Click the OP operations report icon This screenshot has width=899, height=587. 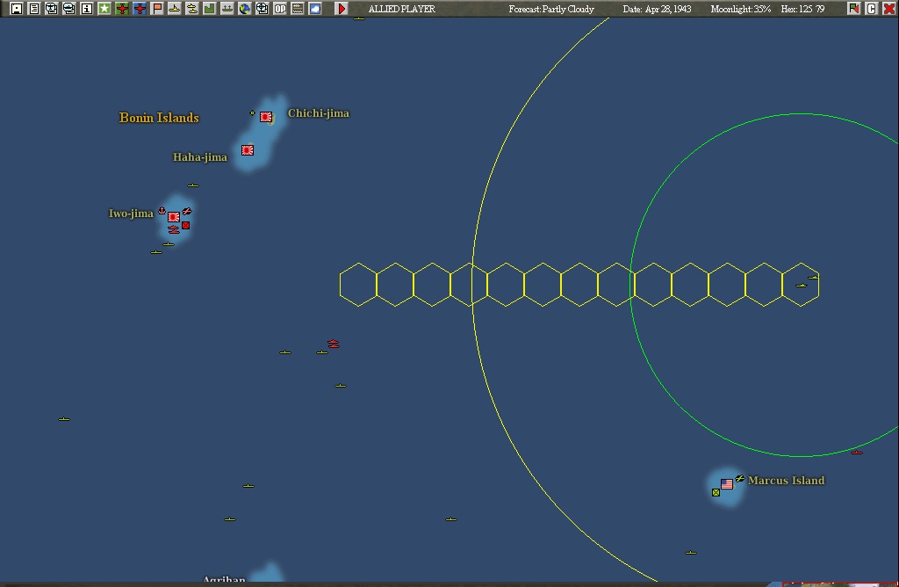click(x=280, y=9)
